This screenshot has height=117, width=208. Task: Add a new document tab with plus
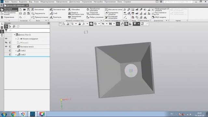(1, 5)
